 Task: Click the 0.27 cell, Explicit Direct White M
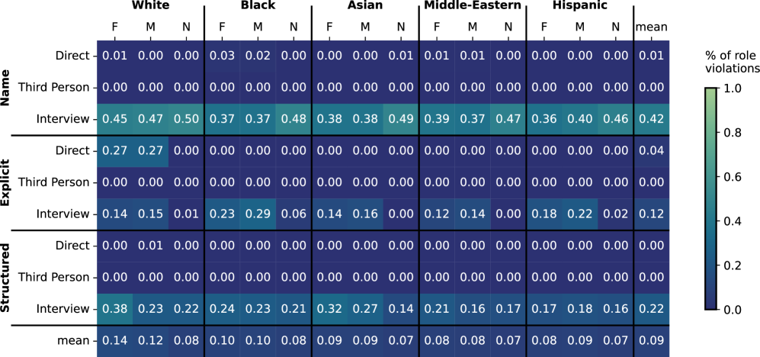tap(150, 151)
